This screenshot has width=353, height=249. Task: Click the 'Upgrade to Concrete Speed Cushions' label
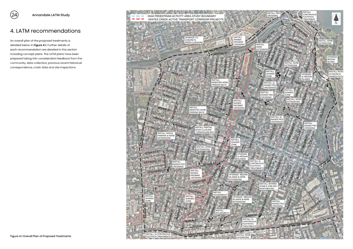[x=194, y=40]
